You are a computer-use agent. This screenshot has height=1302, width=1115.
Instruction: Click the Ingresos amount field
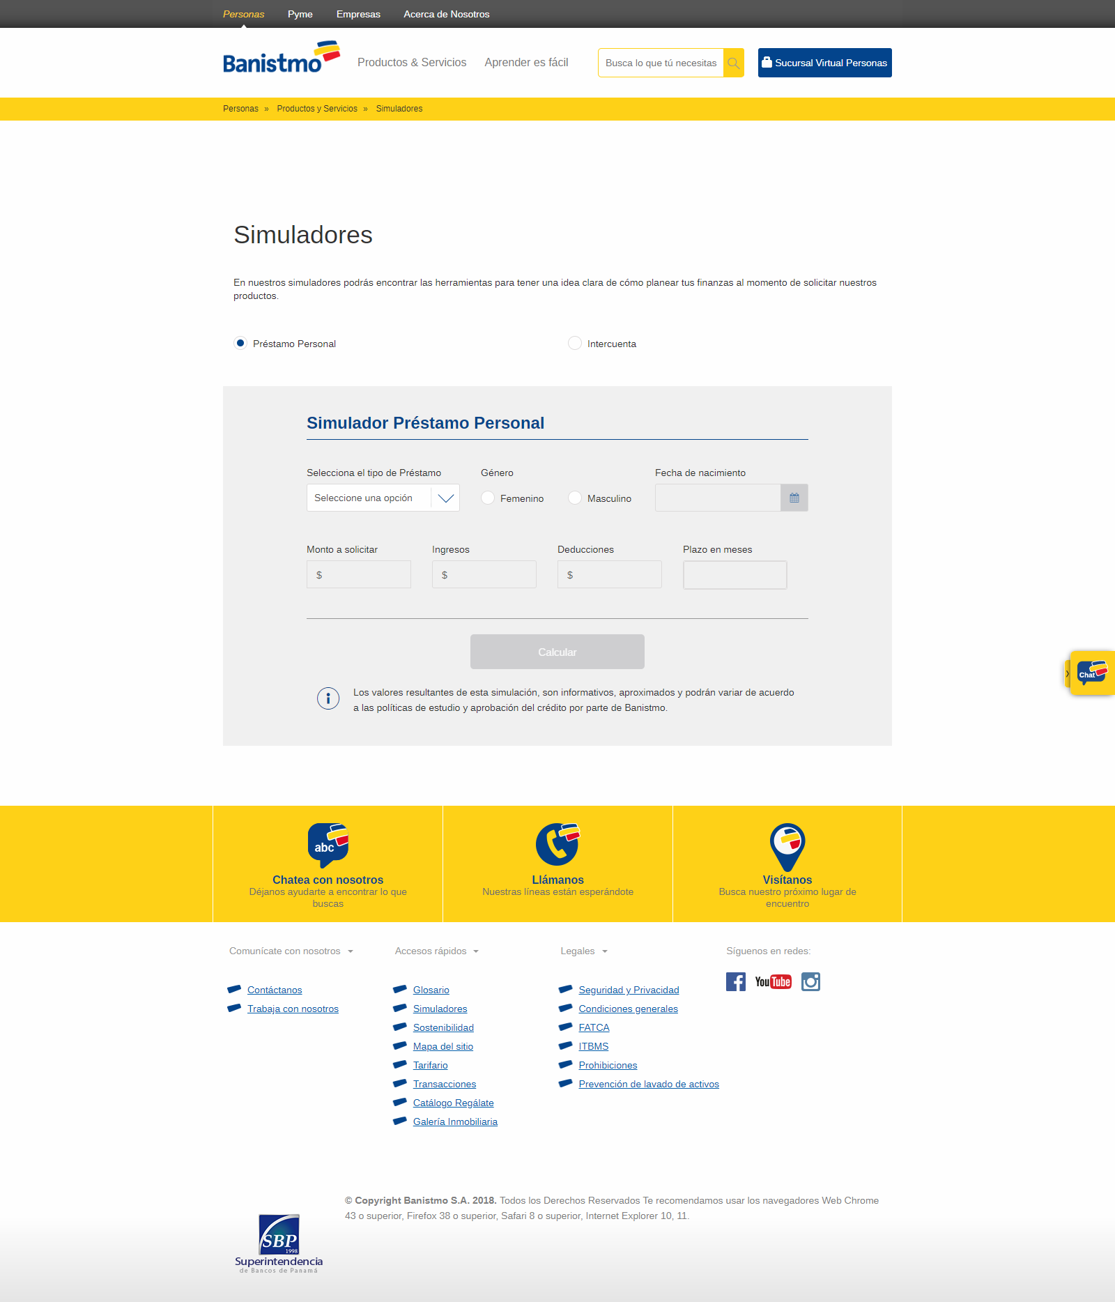tap(484, 574)
